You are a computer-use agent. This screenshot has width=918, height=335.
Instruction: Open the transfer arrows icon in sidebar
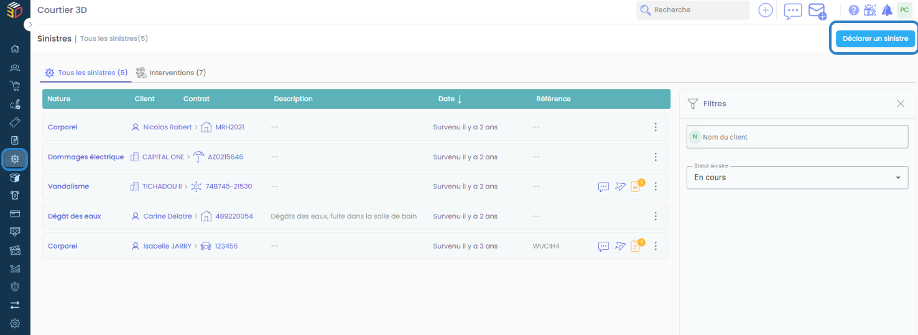point(15,305)
